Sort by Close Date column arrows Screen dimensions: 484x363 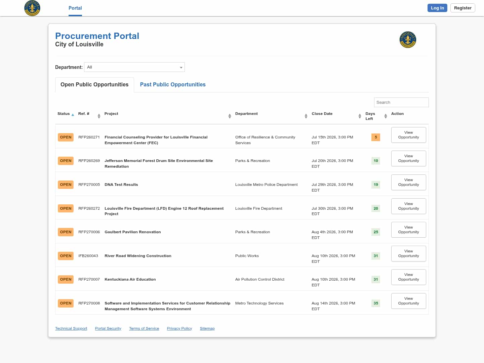[360, 116]
